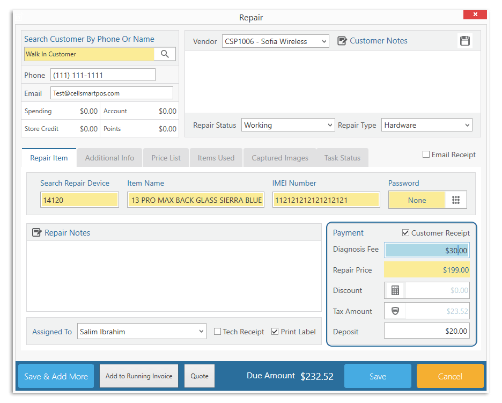Switch to the Additional Info tab
Image resolution: width=502 pixels, height=403 pixels.
pos(109,158)
